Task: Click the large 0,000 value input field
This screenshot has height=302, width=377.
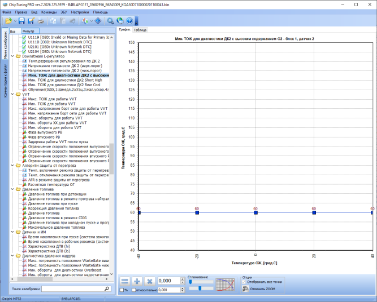Action: pyautogui.click(x=169, y=281)
